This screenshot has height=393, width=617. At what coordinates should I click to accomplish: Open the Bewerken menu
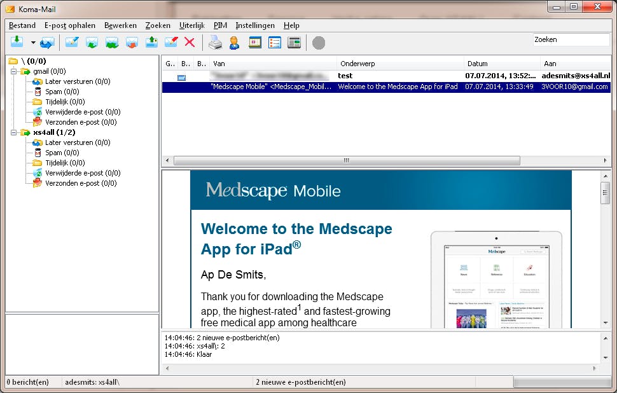pyautogui.click(x=120, y=25)
